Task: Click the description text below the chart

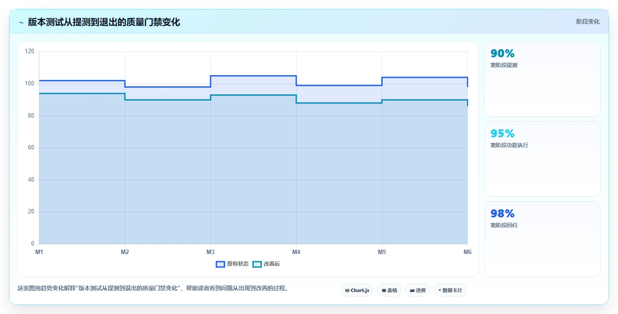Action: (153, 288)
